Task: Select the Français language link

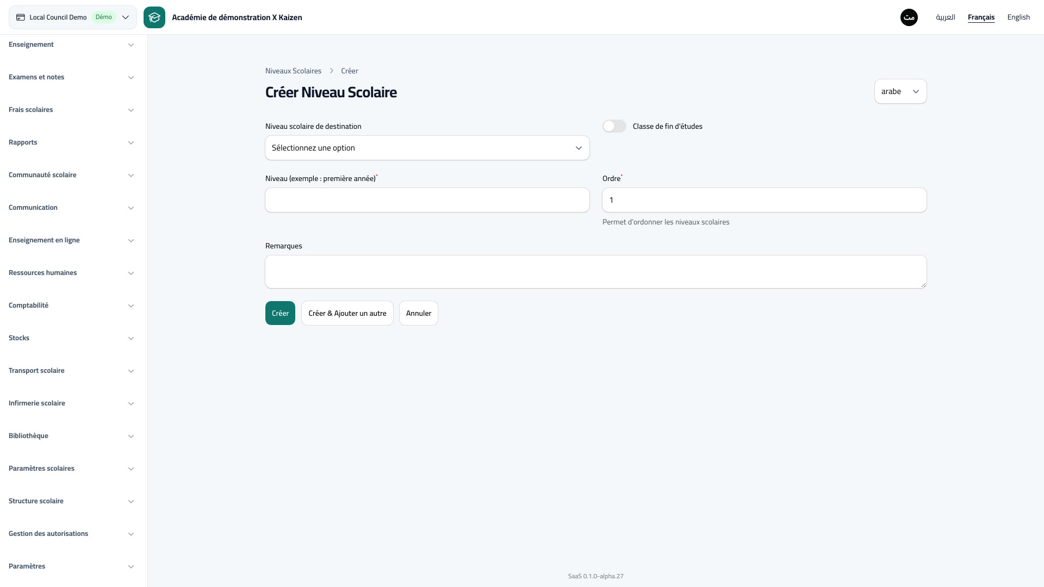Action: (981, 17)
